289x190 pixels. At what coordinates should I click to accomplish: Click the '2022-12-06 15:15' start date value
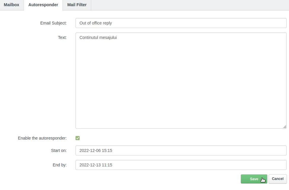click(96, 150)
